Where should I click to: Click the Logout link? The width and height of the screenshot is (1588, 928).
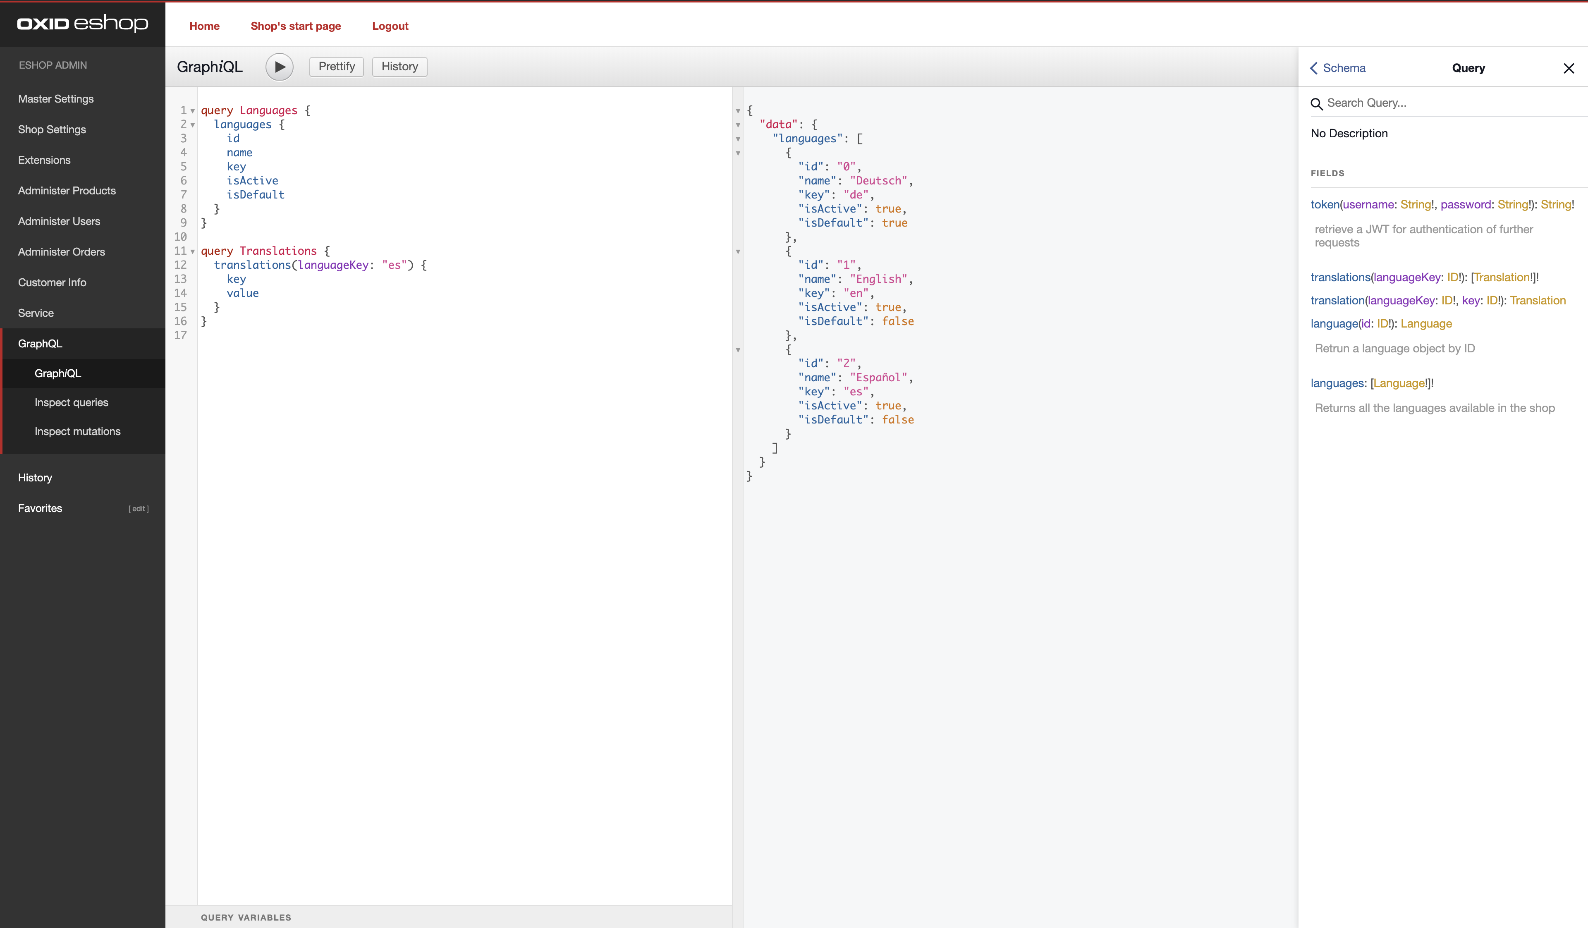tap(390, 26)
